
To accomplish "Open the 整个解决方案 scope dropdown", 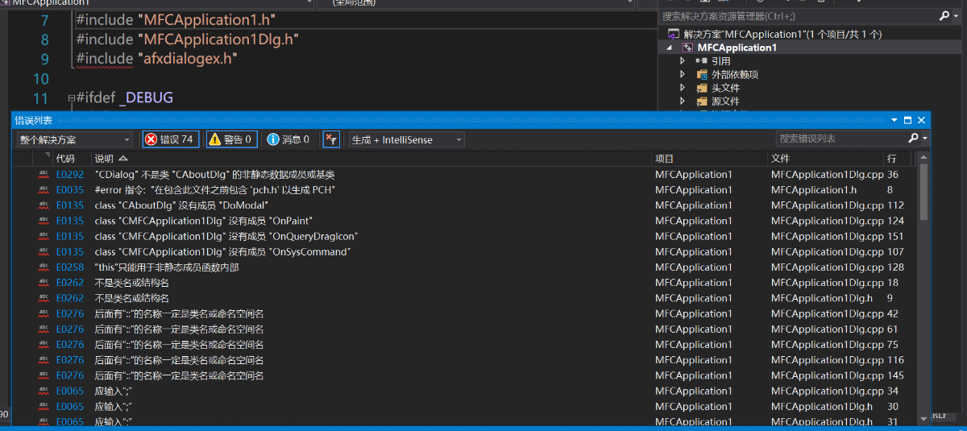I will (x=75, y=139).
